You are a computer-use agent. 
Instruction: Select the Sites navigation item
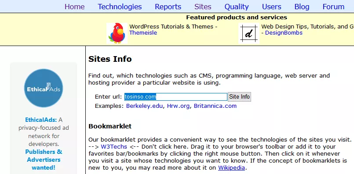(203, 7)
